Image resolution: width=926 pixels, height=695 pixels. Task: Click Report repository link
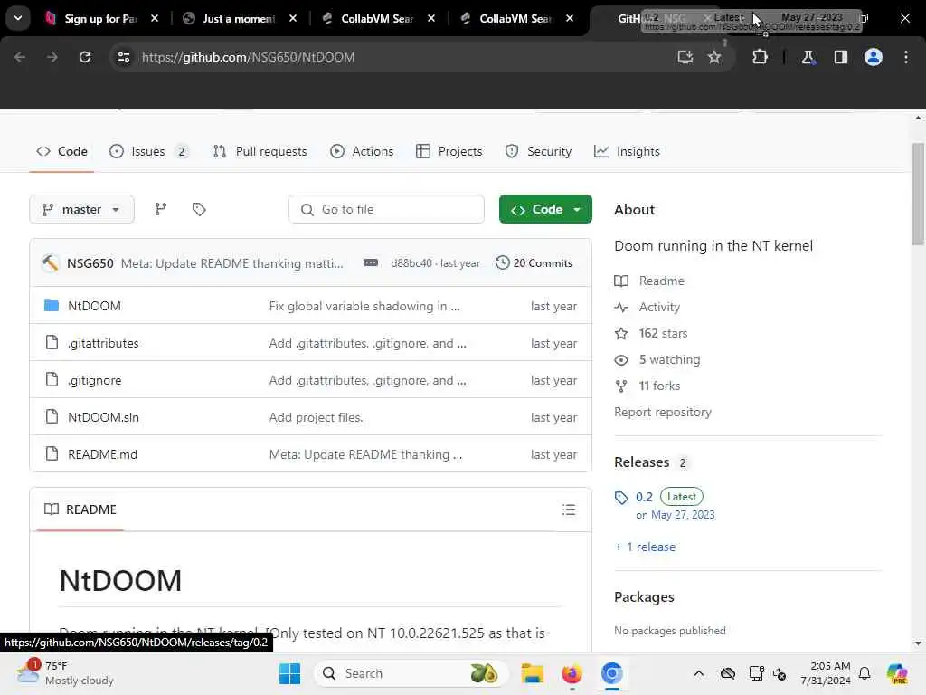pos(663,412)
